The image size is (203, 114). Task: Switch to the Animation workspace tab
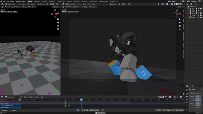(x=76, y=1)
